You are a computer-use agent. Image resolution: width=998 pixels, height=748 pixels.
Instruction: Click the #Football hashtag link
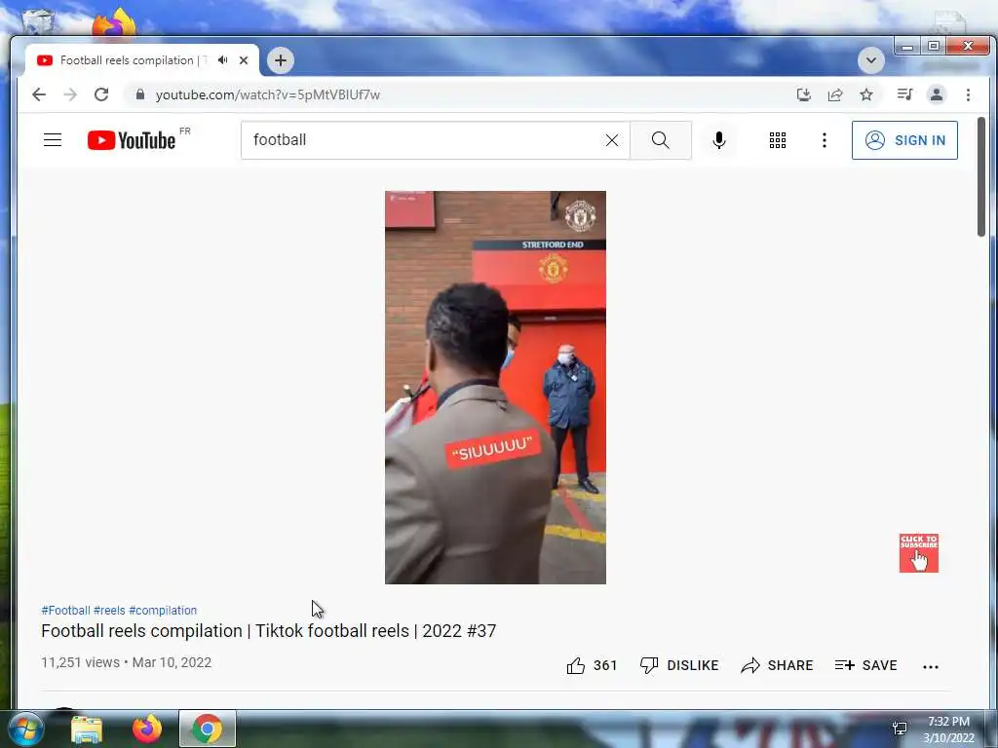coord(65,610)
